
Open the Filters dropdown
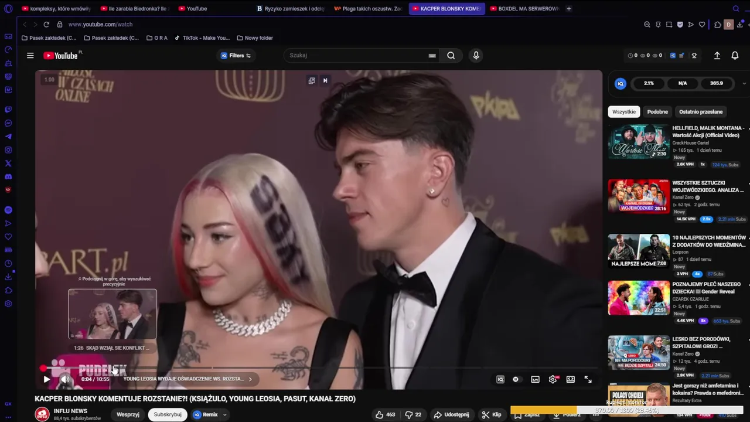pos(236,56)
